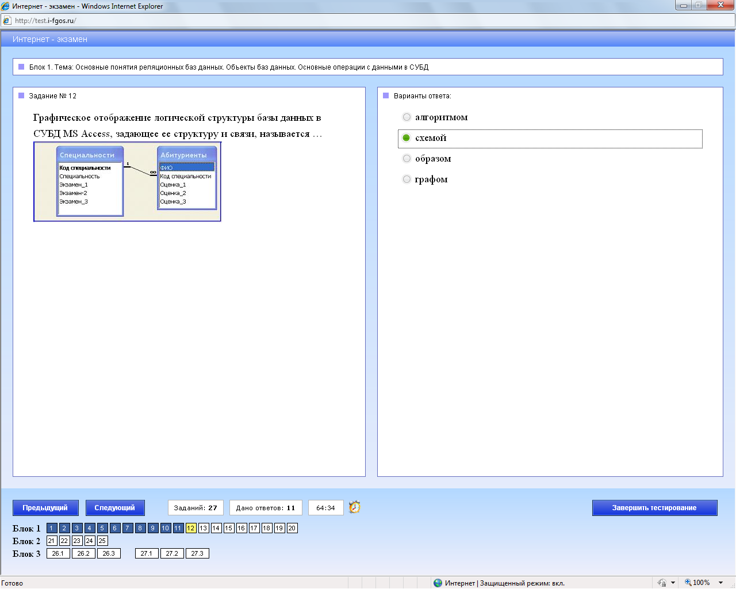This screenshot has height=589, width=736.
Task: Click the "Готово" status bar text
Action: pos(12,583)
